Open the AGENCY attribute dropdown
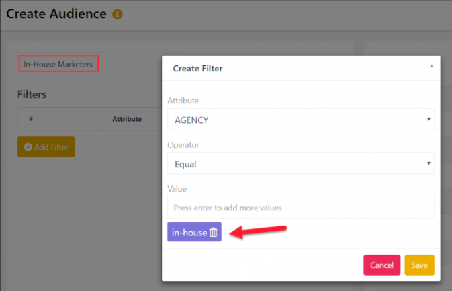 pos(301,120)
